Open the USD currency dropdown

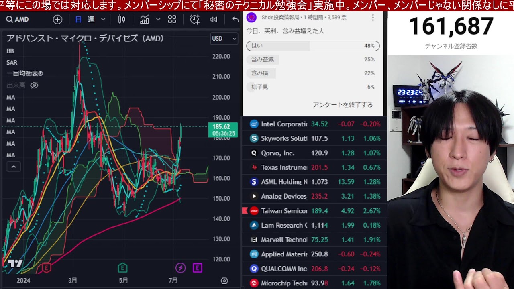tap(224, 39)
